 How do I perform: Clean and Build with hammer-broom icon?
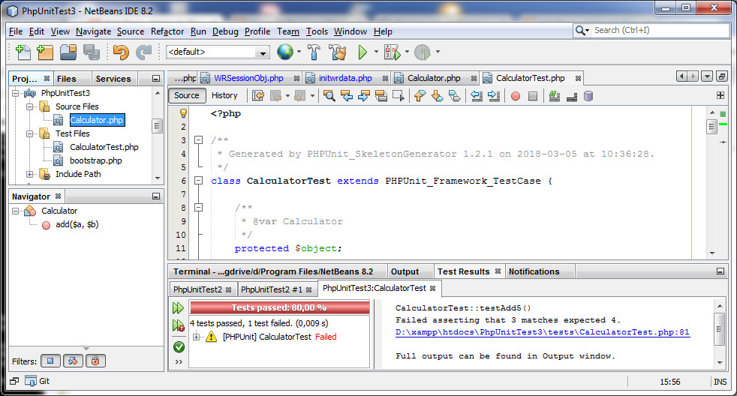click(x=338, y=52)
